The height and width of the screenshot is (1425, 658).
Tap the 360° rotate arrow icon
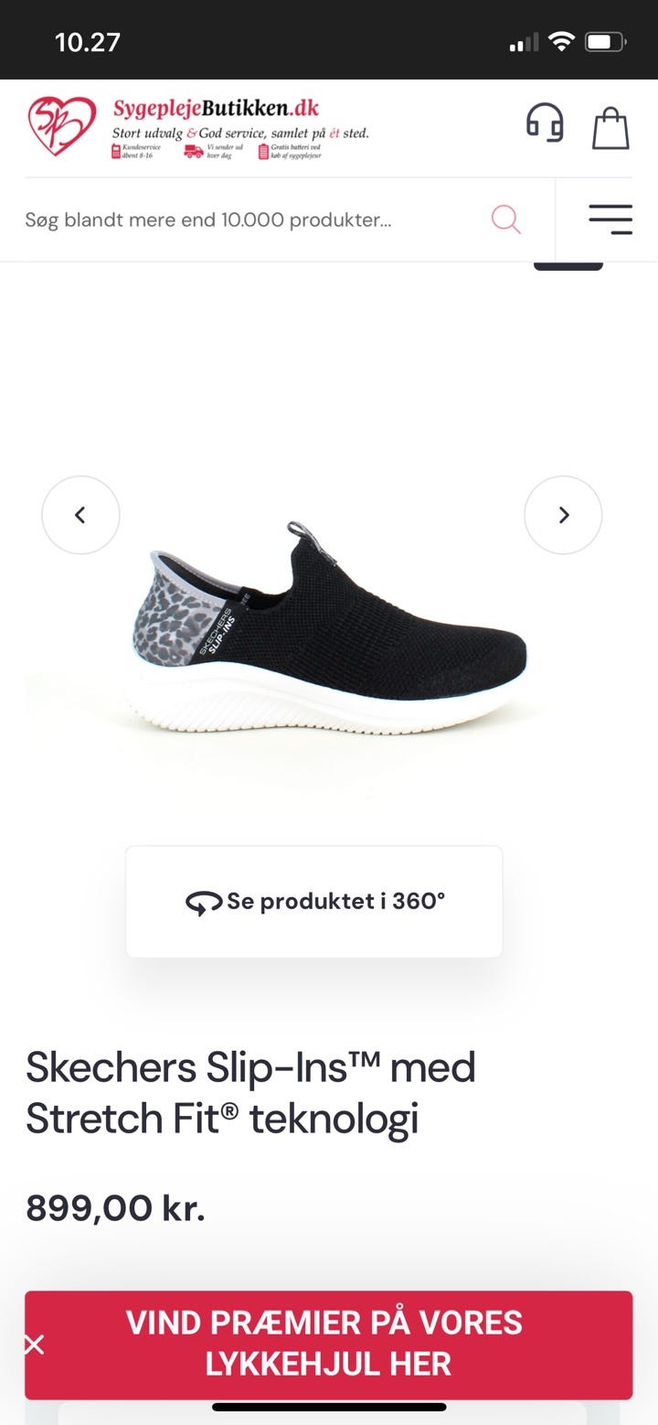pos(203,904)
